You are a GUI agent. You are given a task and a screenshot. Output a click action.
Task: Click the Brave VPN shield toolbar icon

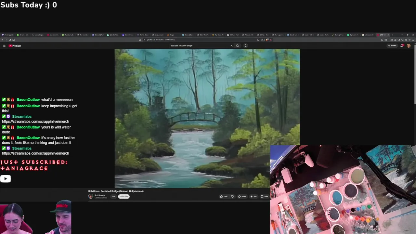[x=406, y=40]
